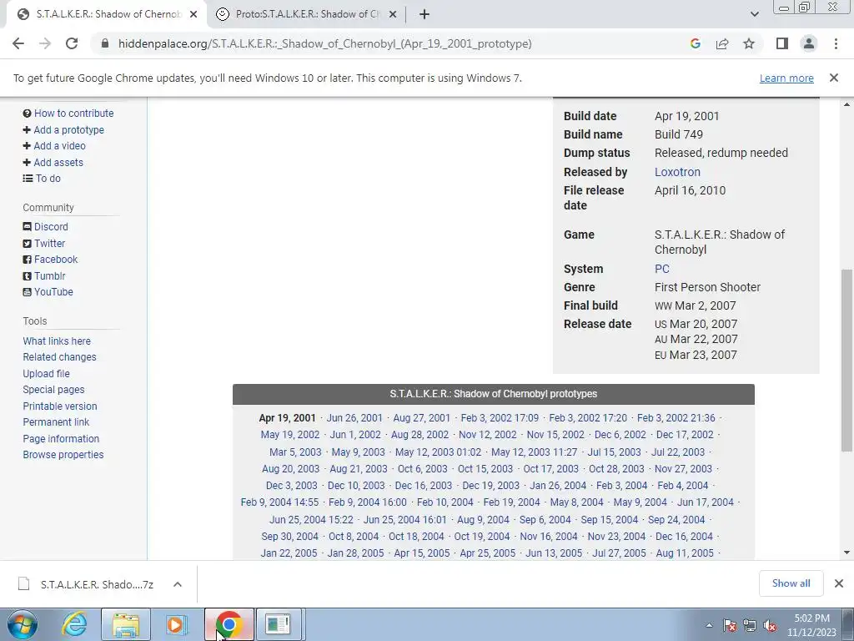Go back with the browser back arrow
Screen dimensions: 854x641
click(18, 43)
